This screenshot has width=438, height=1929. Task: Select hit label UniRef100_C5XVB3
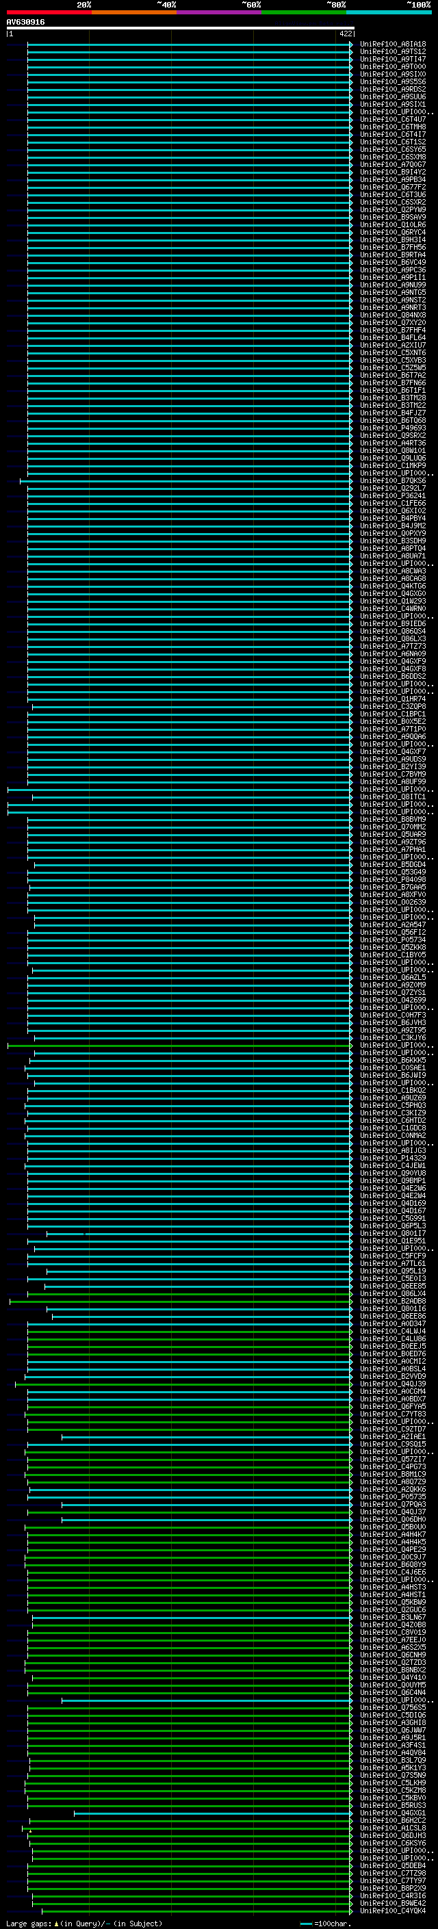point(393,360)
